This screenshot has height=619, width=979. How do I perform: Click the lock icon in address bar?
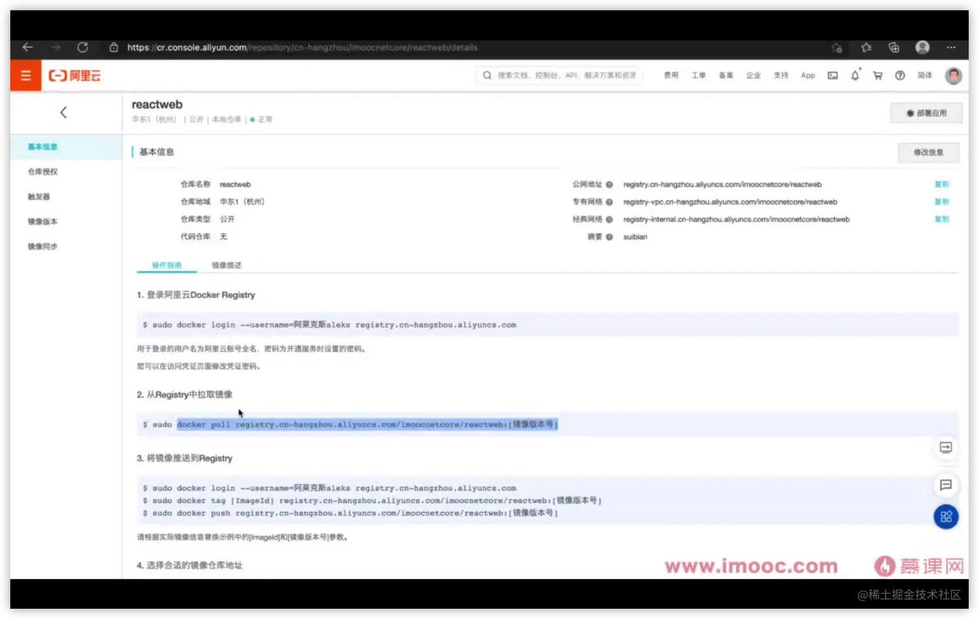(114, 47)
